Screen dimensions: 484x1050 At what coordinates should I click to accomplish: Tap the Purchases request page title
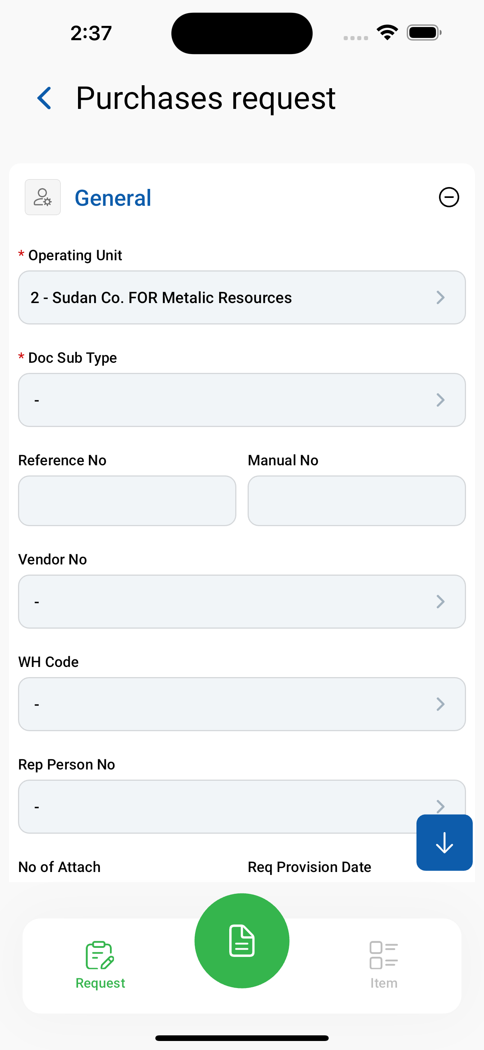tap(206, 99)
